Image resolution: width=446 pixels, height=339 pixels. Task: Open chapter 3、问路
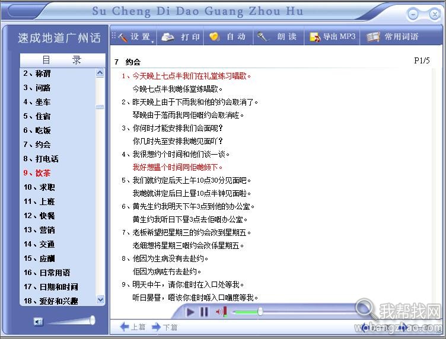pos(37,88)
